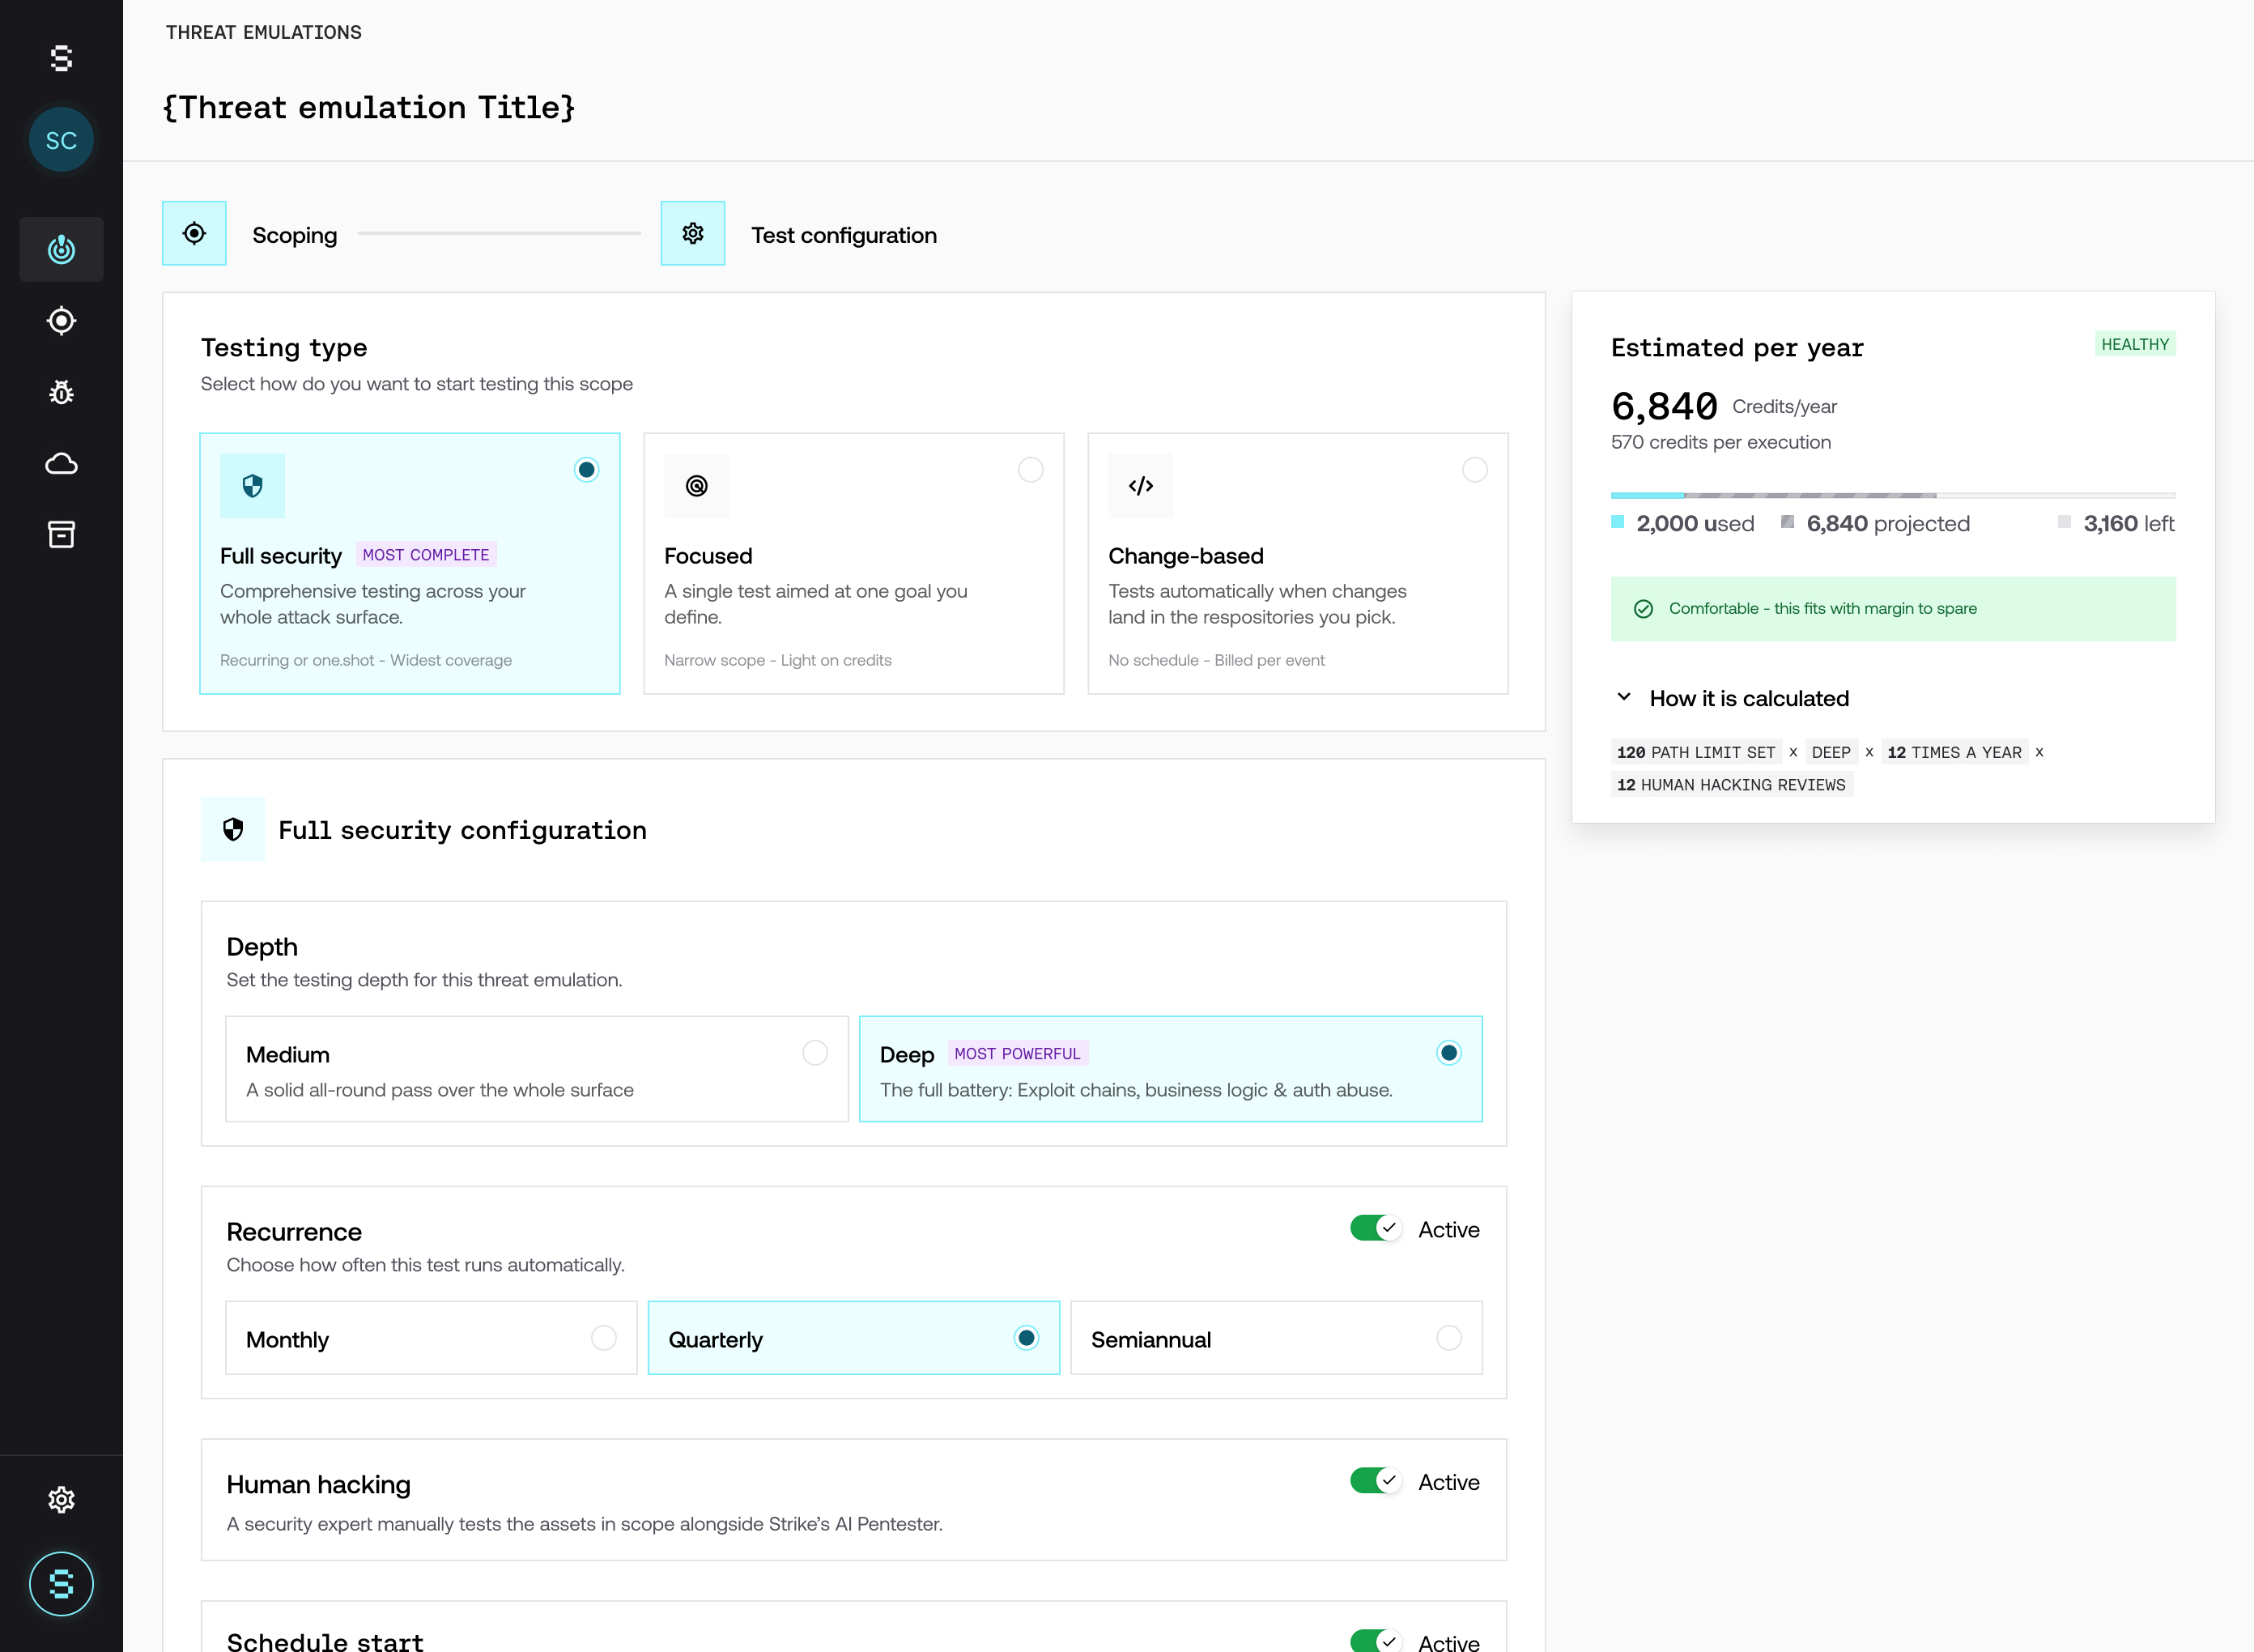The height and width of the screenshot is (1652, 2254).
Task: Select the Focused testing type card
Action: (853, 563)
